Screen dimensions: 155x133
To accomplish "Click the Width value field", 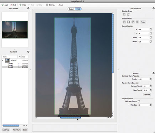I will 144,38.
